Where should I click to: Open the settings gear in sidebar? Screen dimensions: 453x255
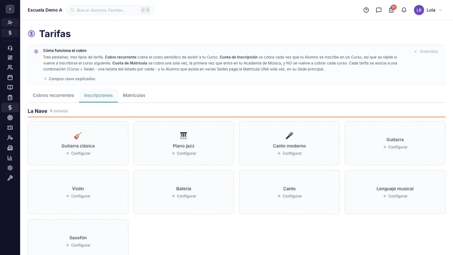(x=10, y=168)
